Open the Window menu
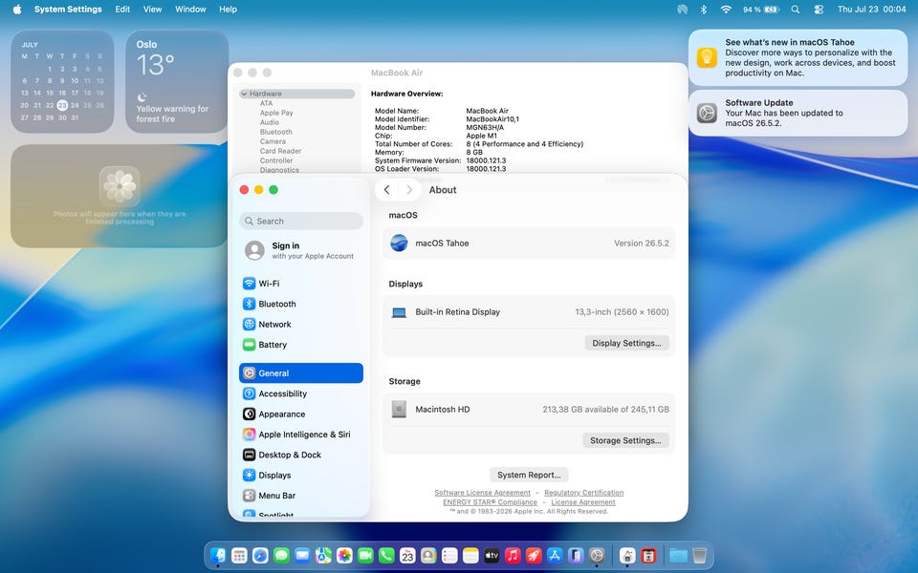Image resolution: width=918 pixels, height=573 pixels. coord(190,10)
